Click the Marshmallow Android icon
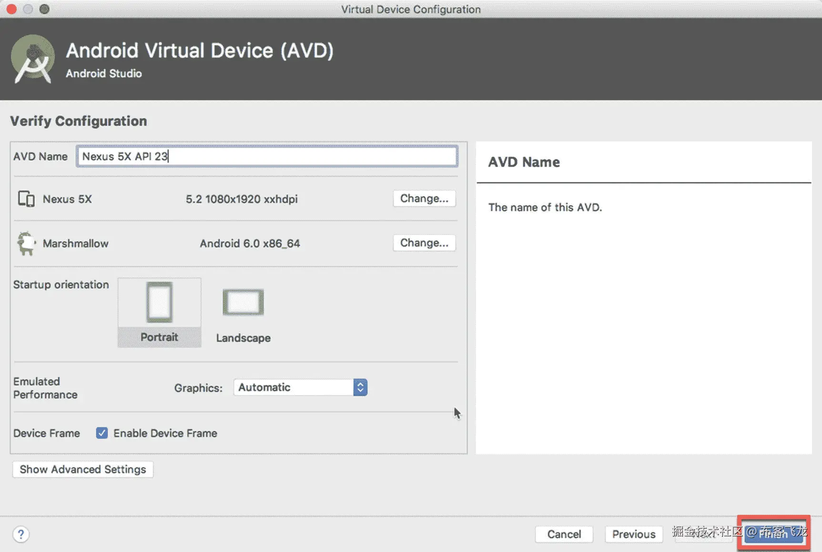 pos(27,244)
